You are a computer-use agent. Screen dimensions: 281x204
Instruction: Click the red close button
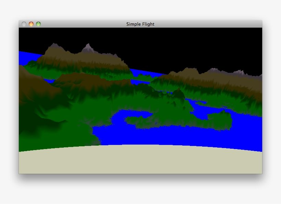click(24, 24)
